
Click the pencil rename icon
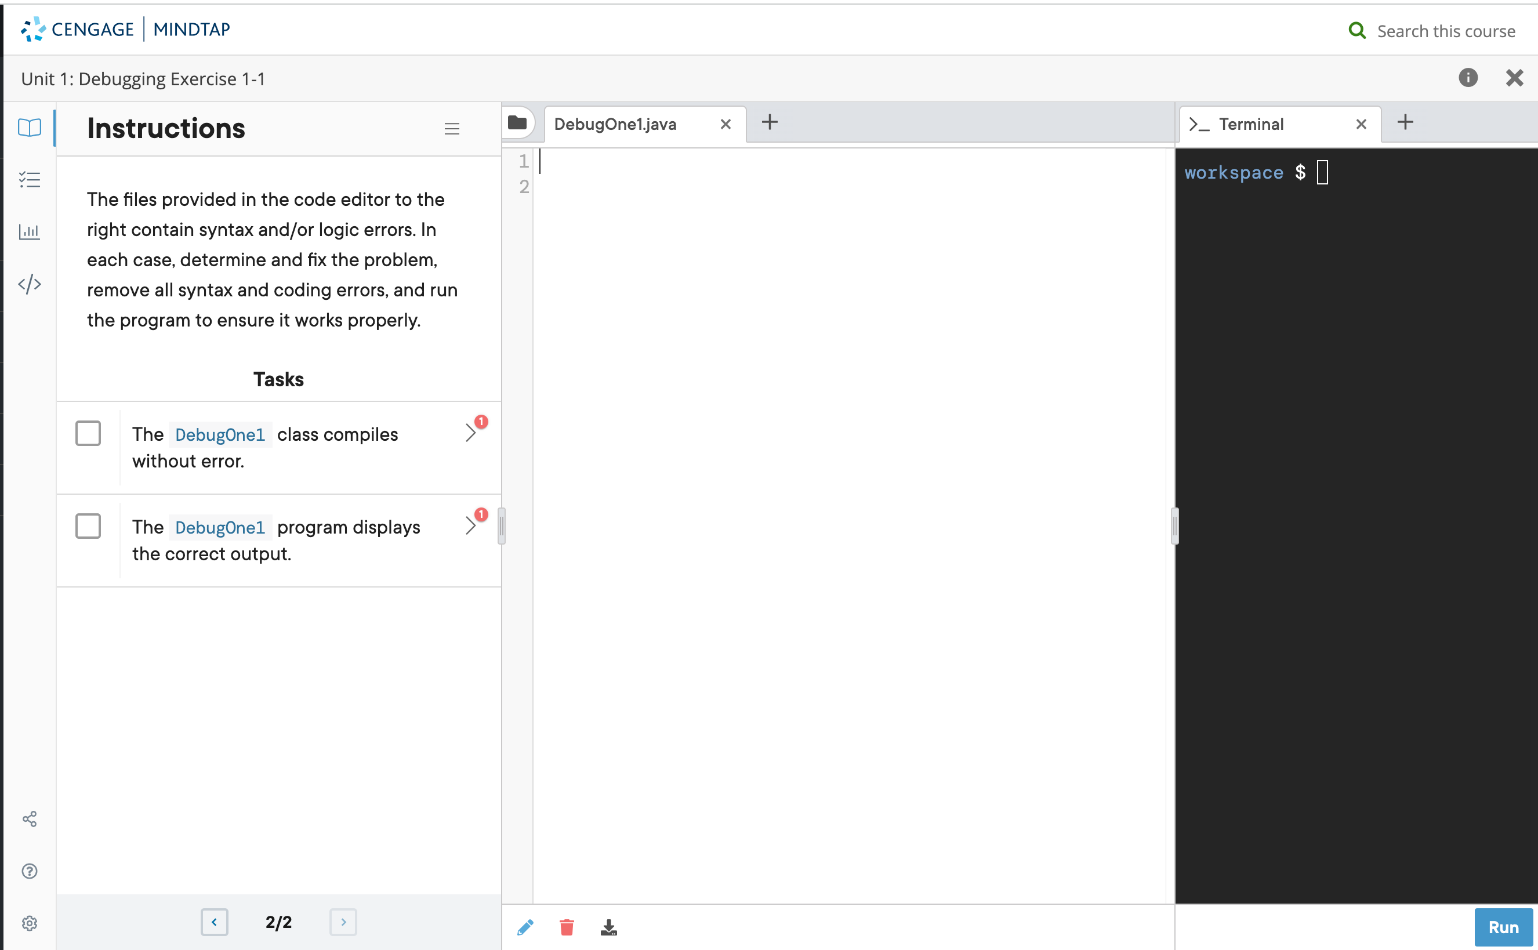point(525,927)
